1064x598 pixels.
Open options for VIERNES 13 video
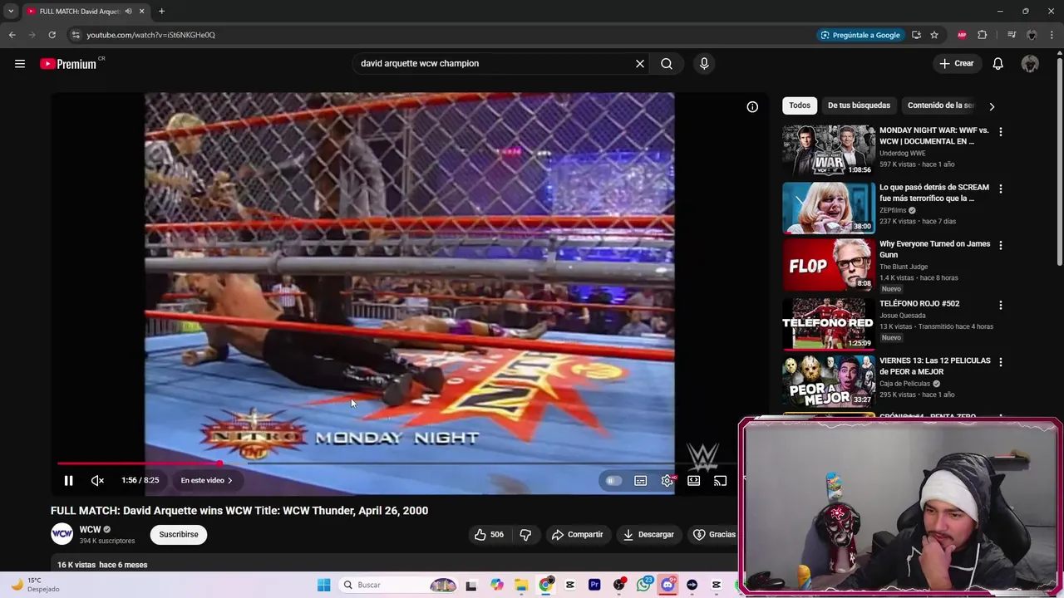point(1000,362)
